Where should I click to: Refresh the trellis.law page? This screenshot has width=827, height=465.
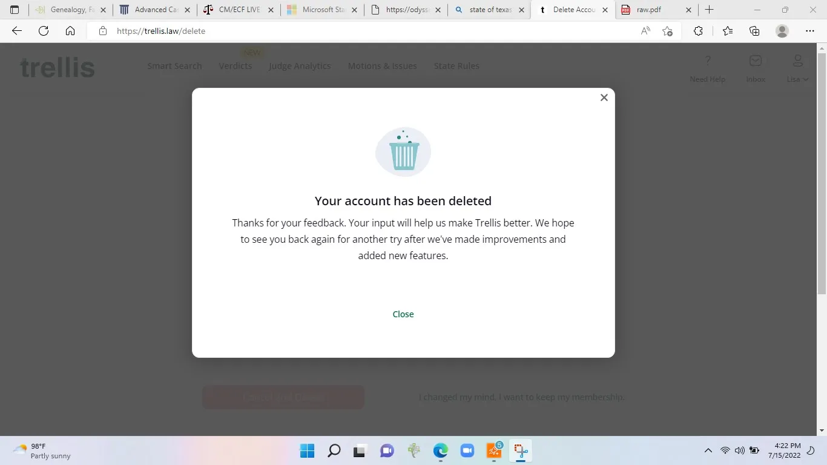(44, 31)
